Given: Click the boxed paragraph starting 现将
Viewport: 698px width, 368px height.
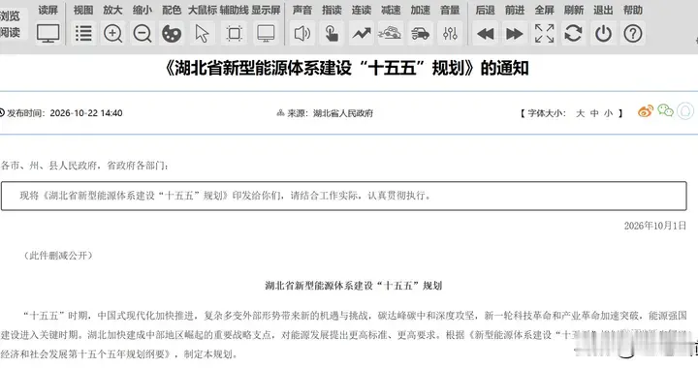Looking at the screenshot, I should pos(343,196).
